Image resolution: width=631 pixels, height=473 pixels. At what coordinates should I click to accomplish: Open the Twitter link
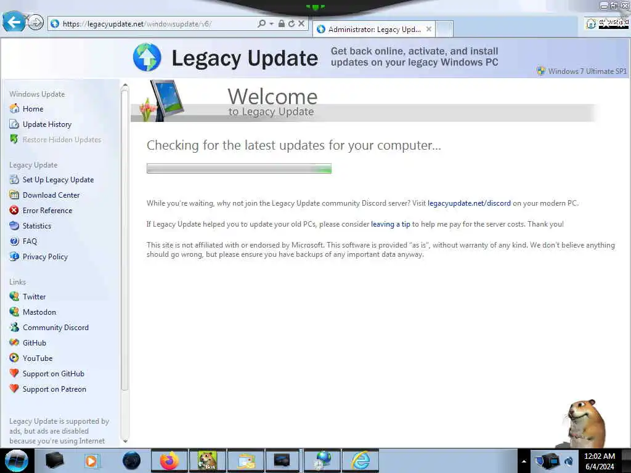pyautogui.click(x=35, y=297)
